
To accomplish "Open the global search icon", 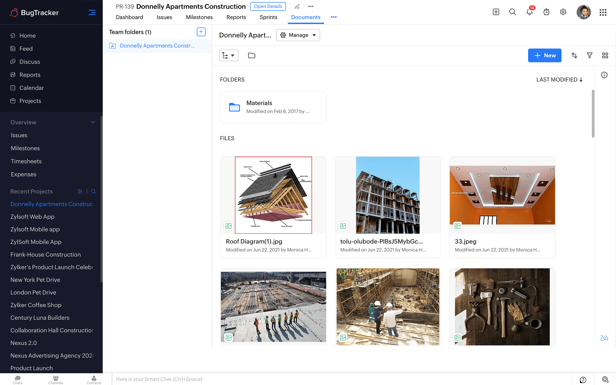I will pos(513,12).
